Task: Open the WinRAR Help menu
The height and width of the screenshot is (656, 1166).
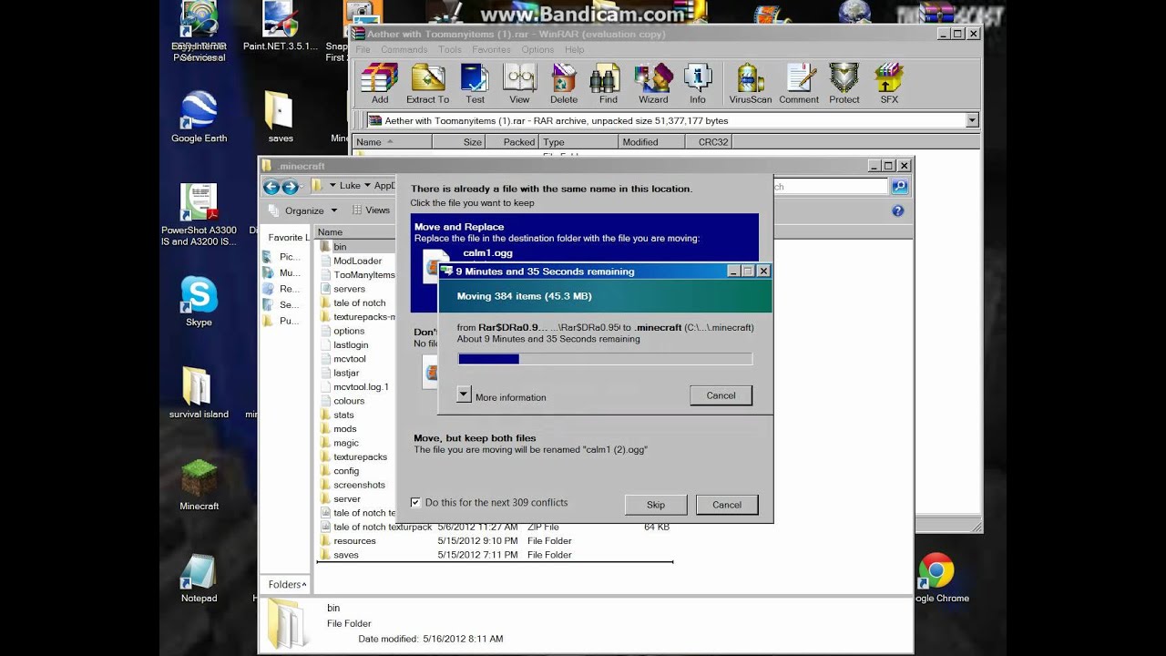Action: pos(574,49)
